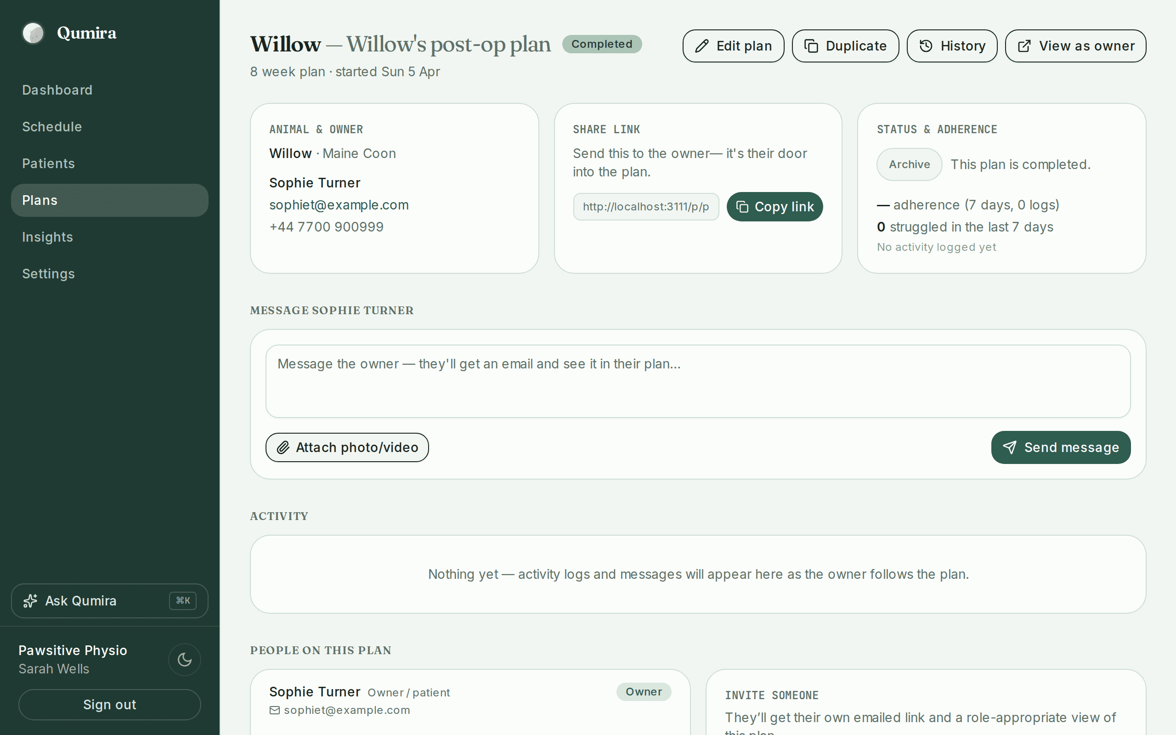Click the Owner role badge
This screenshot has width=1176, height=735.
(x=644, y=692)
